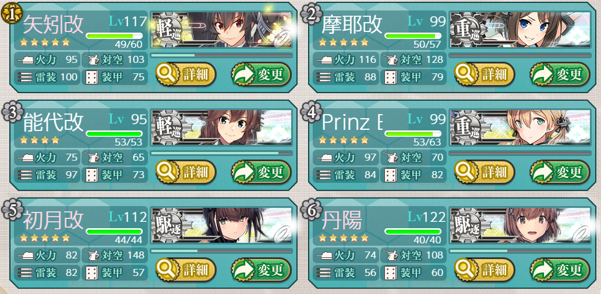Open 詳細 details for 矢矧改

(x=186, y=74)
